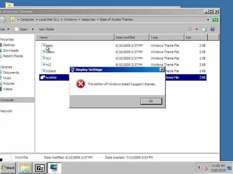Close the Display Settings dialog

click(162, 70)
